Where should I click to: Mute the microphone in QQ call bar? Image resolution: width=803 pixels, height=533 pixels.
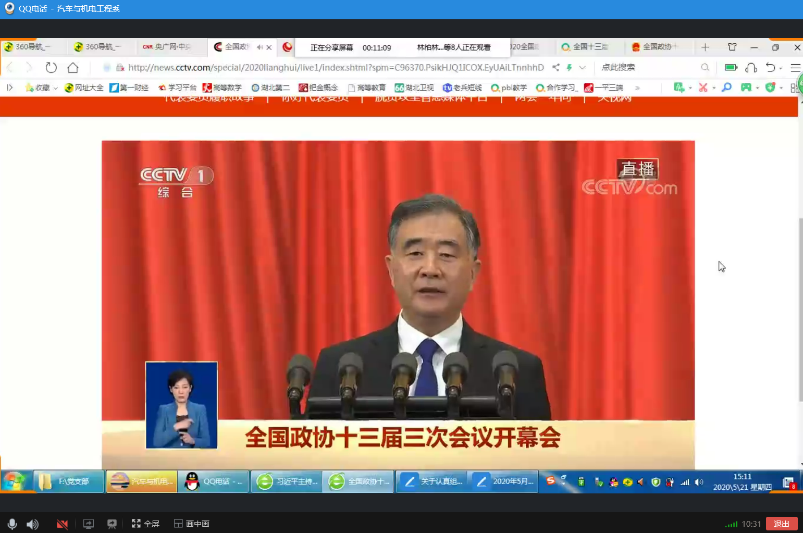click(12, 524)
